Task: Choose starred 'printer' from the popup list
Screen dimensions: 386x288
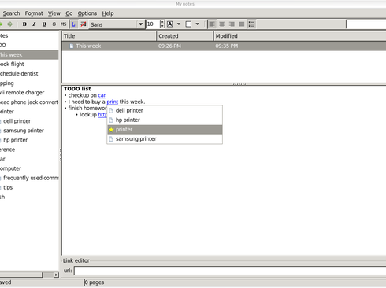Action: click(x=165, y=130)
